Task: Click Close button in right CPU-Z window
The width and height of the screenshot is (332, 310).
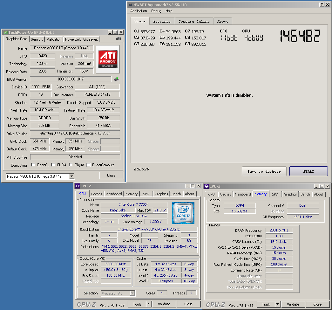Action: point(317,304)
